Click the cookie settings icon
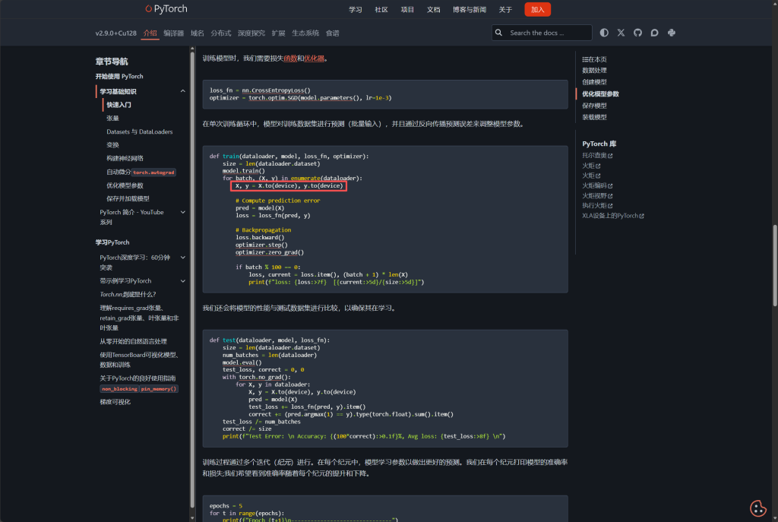Image resolution: width=778 pixels, height=522 pixels. point(757,508)
